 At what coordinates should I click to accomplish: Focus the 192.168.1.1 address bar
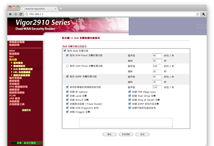coord(112,14)
